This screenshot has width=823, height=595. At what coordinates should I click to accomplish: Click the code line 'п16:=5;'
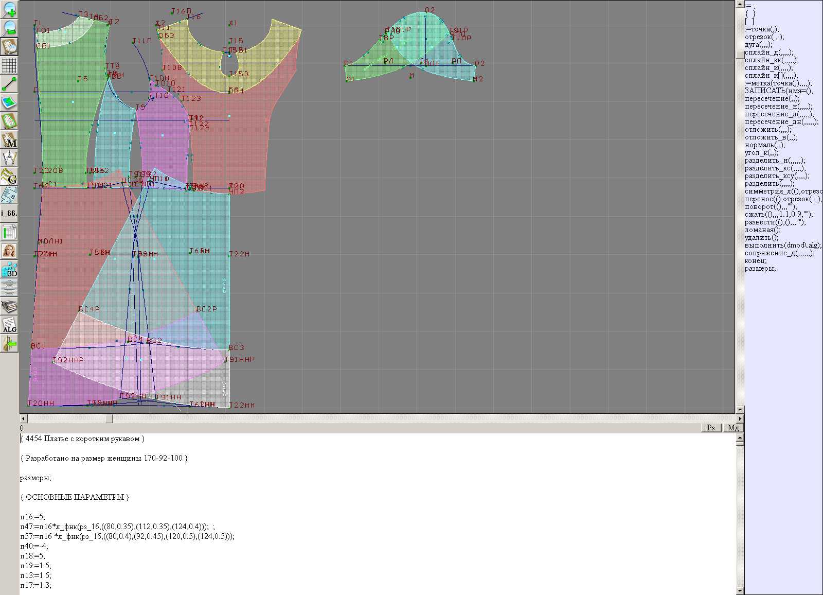33,517
